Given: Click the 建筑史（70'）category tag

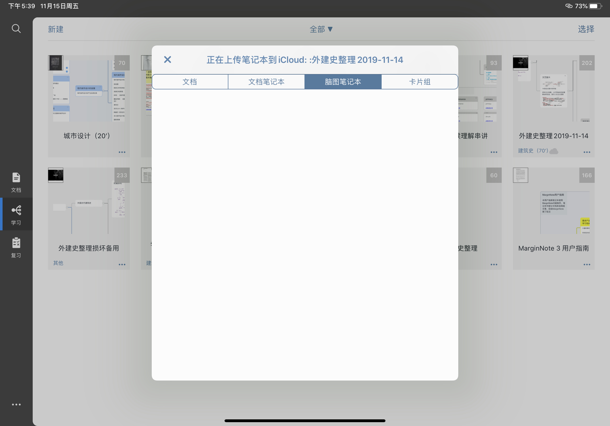Looking at the screenshot, I should 533,151.
